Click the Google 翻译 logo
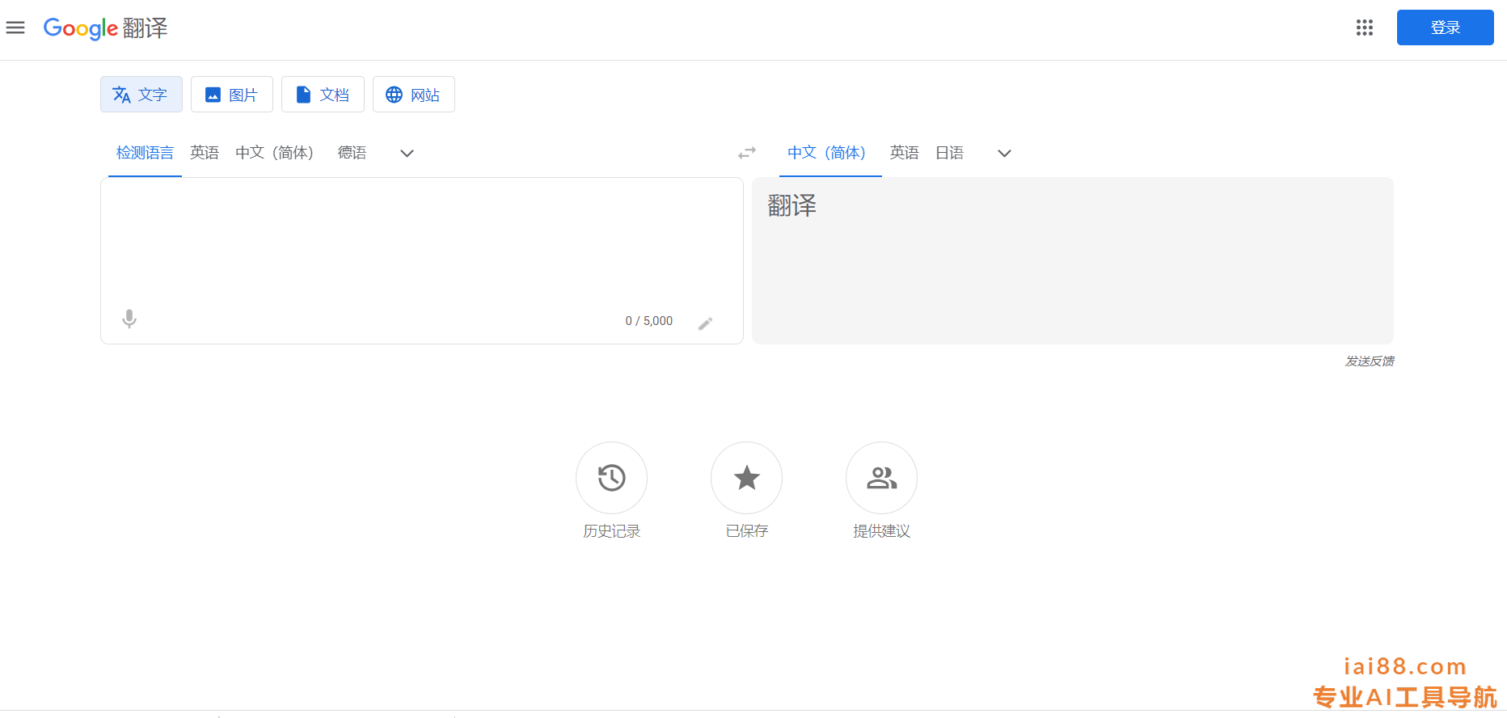 105,28
